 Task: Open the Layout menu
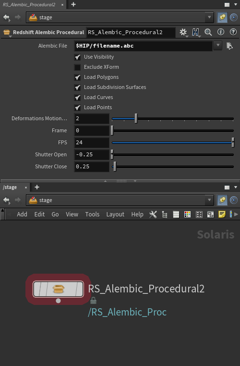pos(115,215)
